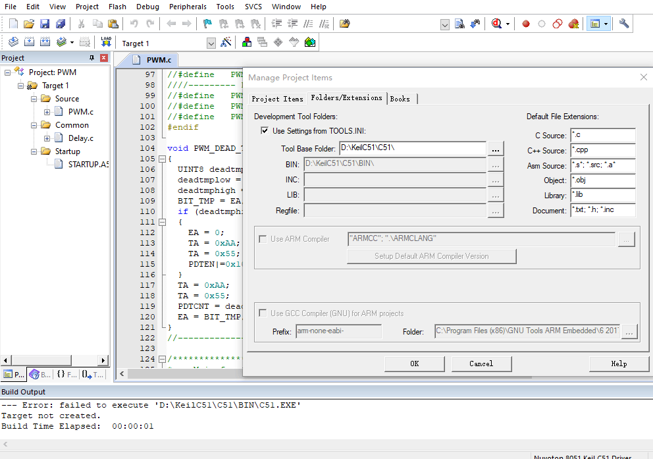The height and width of the screenshot is (459, 653).
Task: Uncheck Use Settings from TOOLS.INI
Action: 265,131
